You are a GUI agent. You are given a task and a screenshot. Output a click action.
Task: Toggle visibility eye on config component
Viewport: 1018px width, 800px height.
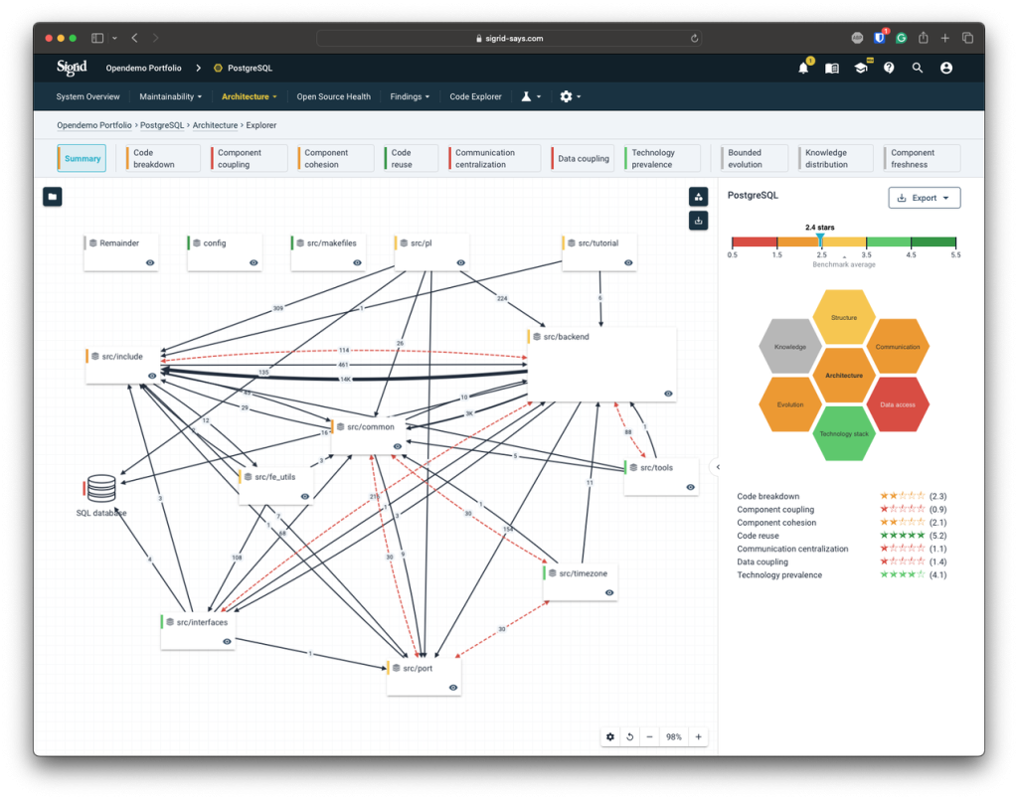[x=254, y=262]
